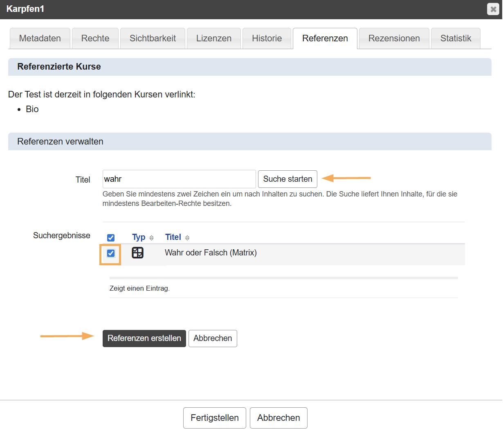Click Referenzen erstellen button
The image size is (503, 438).
click(144, 339)
